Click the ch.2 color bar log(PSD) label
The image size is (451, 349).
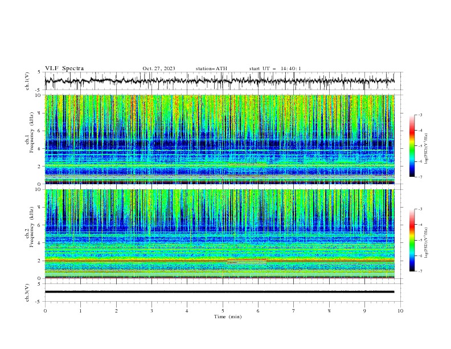[427, 242]
